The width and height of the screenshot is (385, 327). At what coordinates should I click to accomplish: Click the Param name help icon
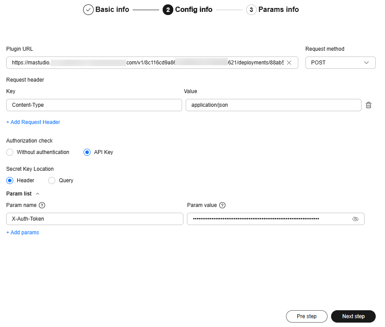coord(42,205)
